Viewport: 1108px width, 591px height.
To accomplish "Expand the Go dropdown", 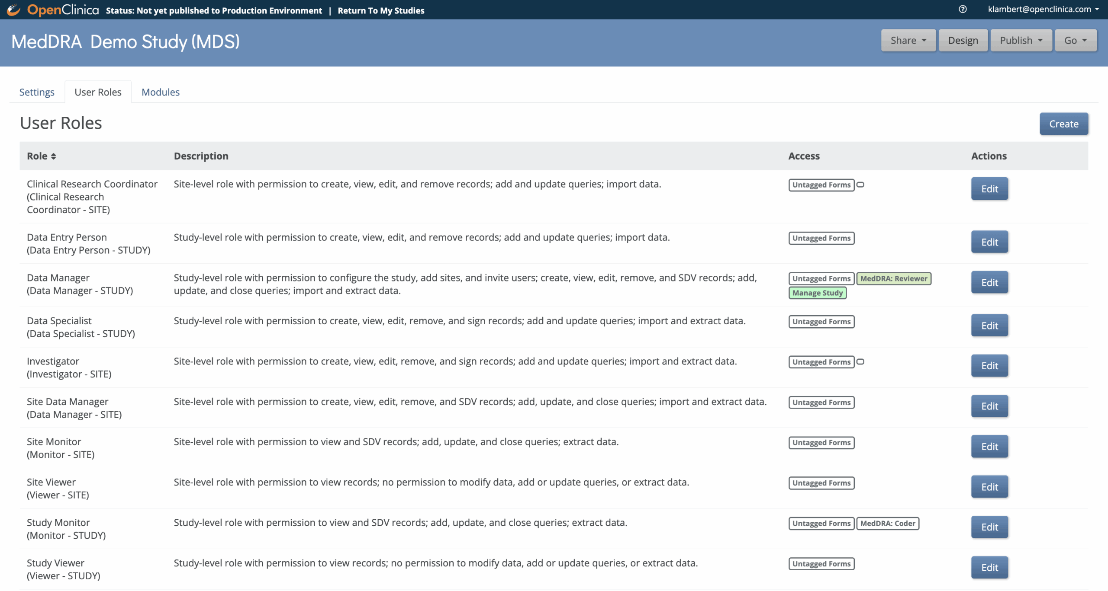I will point(1075,40).
